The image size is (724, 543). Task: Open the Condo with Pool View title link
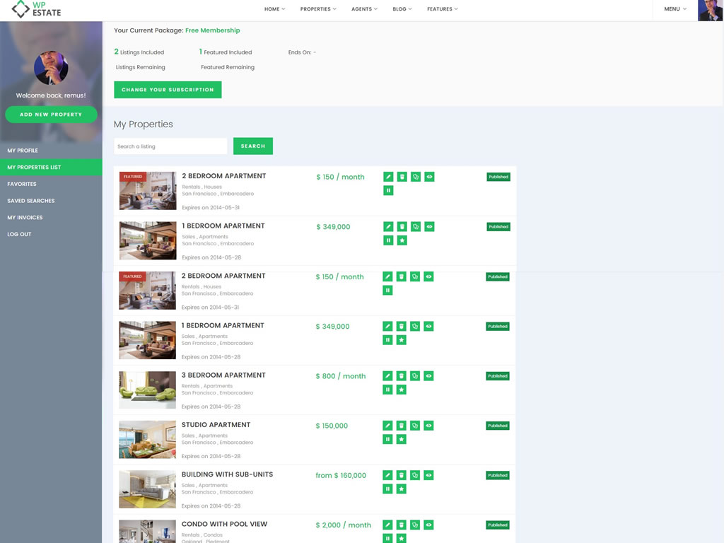[x=224, y=524]
